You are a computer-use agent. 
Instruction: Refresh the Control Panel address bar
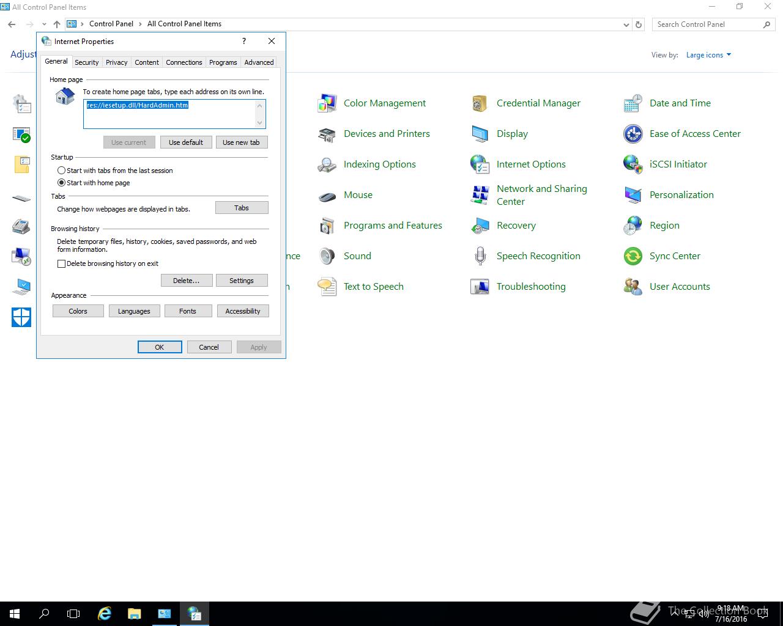pyautogui.click(x=639, y=24)
